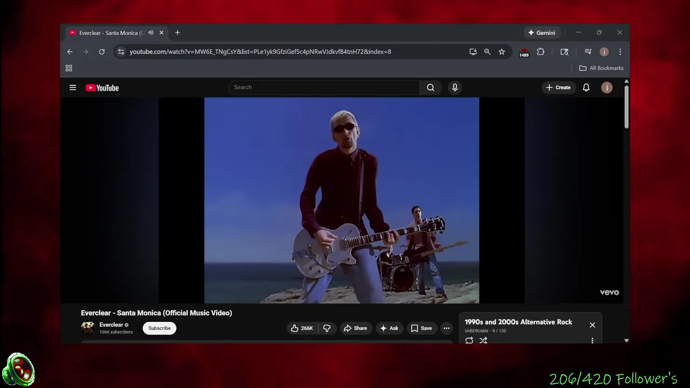This screenshot has width=690, height=388.
Task: Click the vevo logo on the video
Action: [609, 293]
